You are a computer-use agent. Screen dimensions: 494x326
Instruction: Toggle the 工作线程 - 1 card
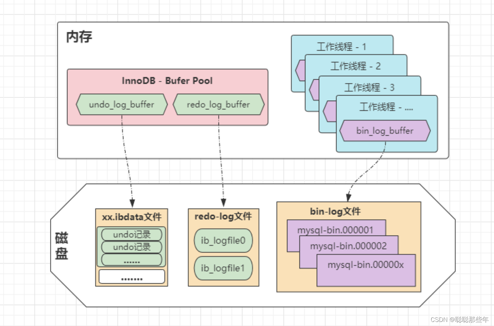(342, 46)
